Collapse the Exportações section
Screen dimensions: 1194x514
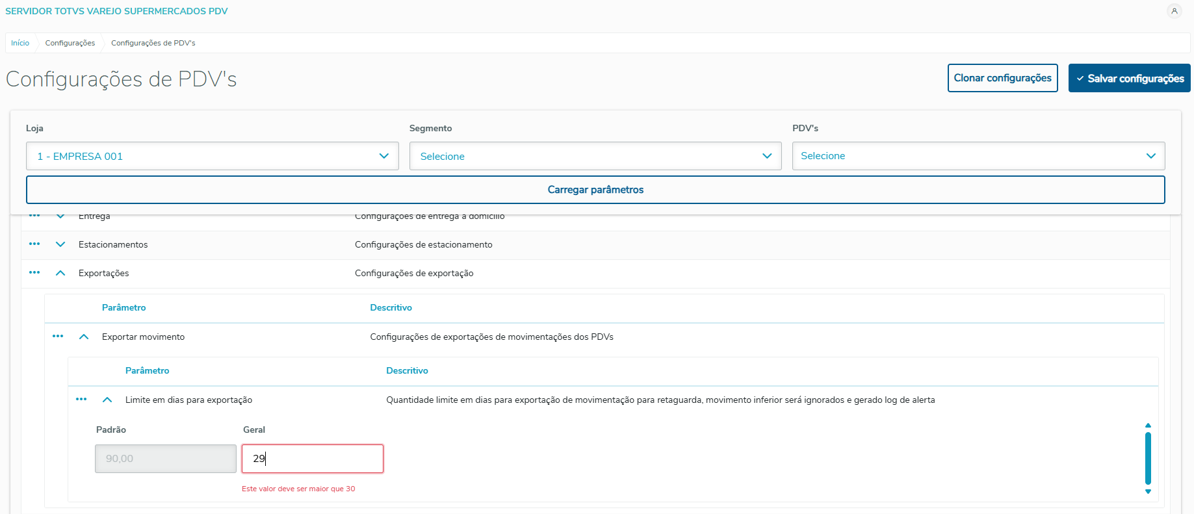click(x=60, y=273)
